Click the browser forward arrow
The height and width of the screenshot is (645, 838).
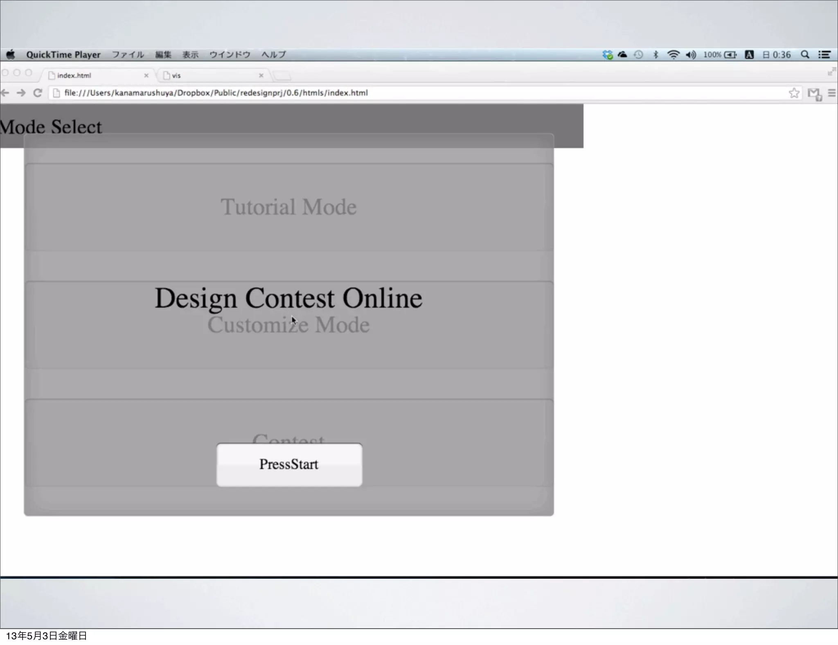click(21, 93)
